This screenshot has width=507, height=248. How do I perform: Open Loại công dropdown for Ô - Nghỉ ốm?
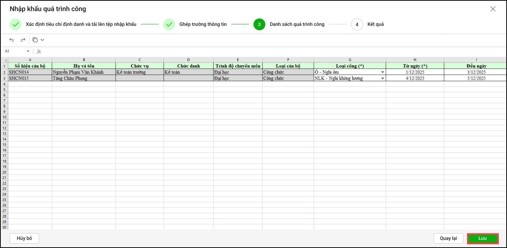382,72
